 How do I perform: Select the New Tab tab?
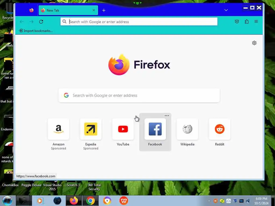tap(68, 10)
